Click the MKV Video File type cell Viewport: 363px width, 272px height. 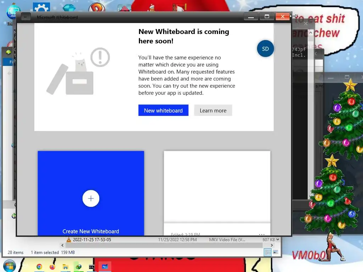point(227,240)
